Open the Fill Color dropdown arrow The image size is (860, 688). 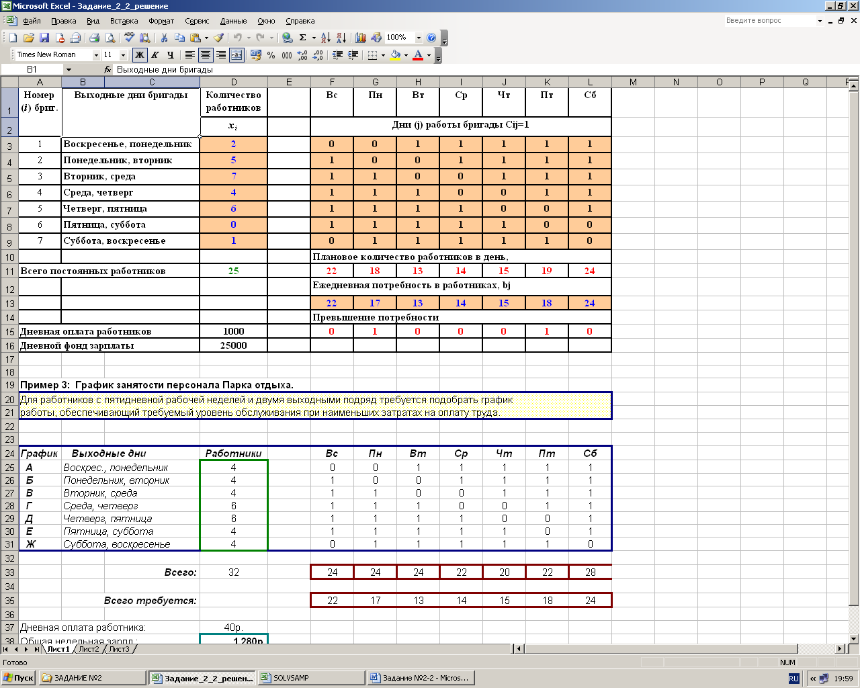coord(406,55)
